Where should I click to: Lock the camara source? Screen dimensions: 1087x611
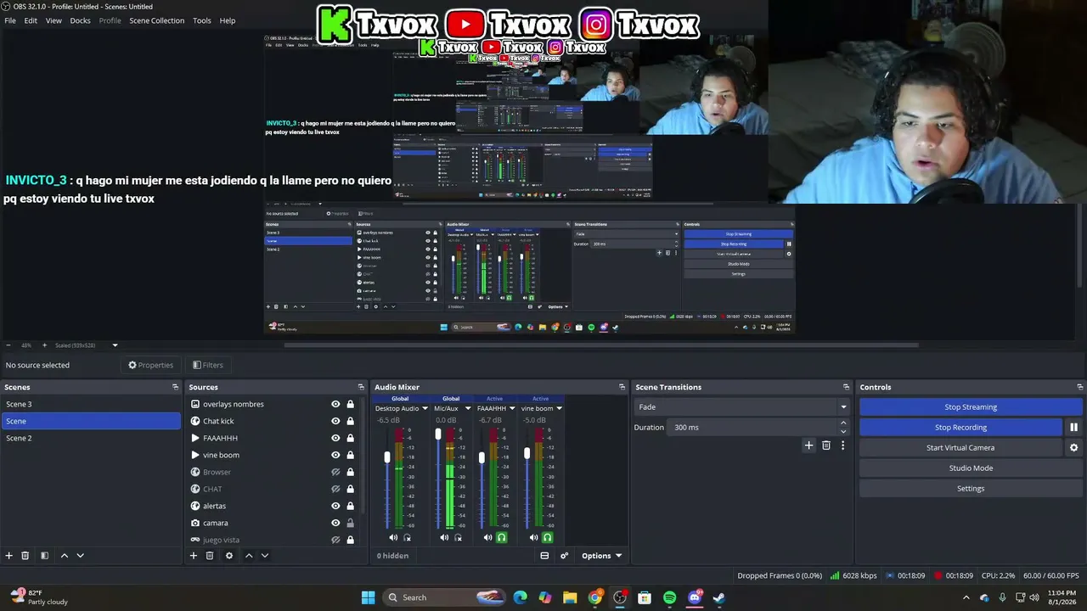point(350,523)
